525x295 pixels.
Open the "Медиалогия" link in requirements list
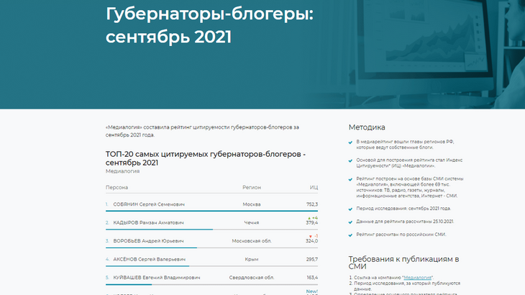click(x=417, y=277)
